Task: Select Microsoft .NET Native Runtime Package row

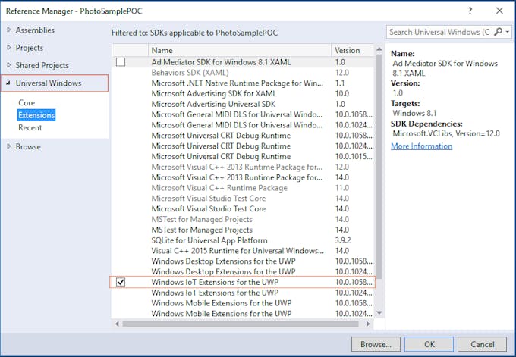Action: [243, 83]
